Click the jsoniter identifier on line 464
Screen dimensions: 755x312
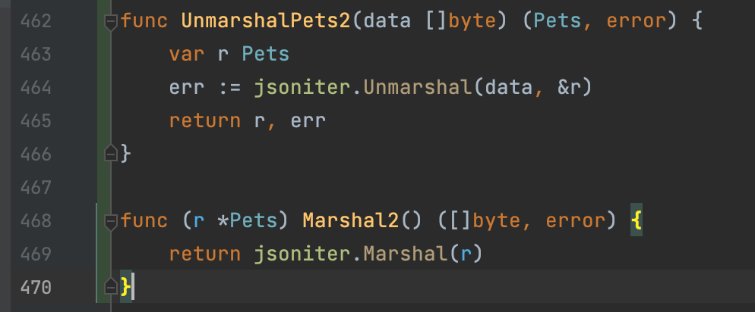pyautogui.click(x=302, y=88)
